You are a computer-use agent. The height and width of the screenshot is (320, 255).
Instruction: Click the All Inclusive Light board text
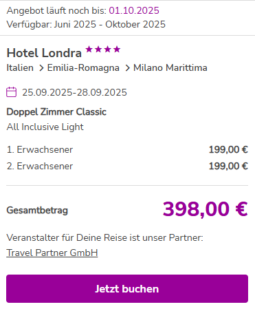point(45,127)
